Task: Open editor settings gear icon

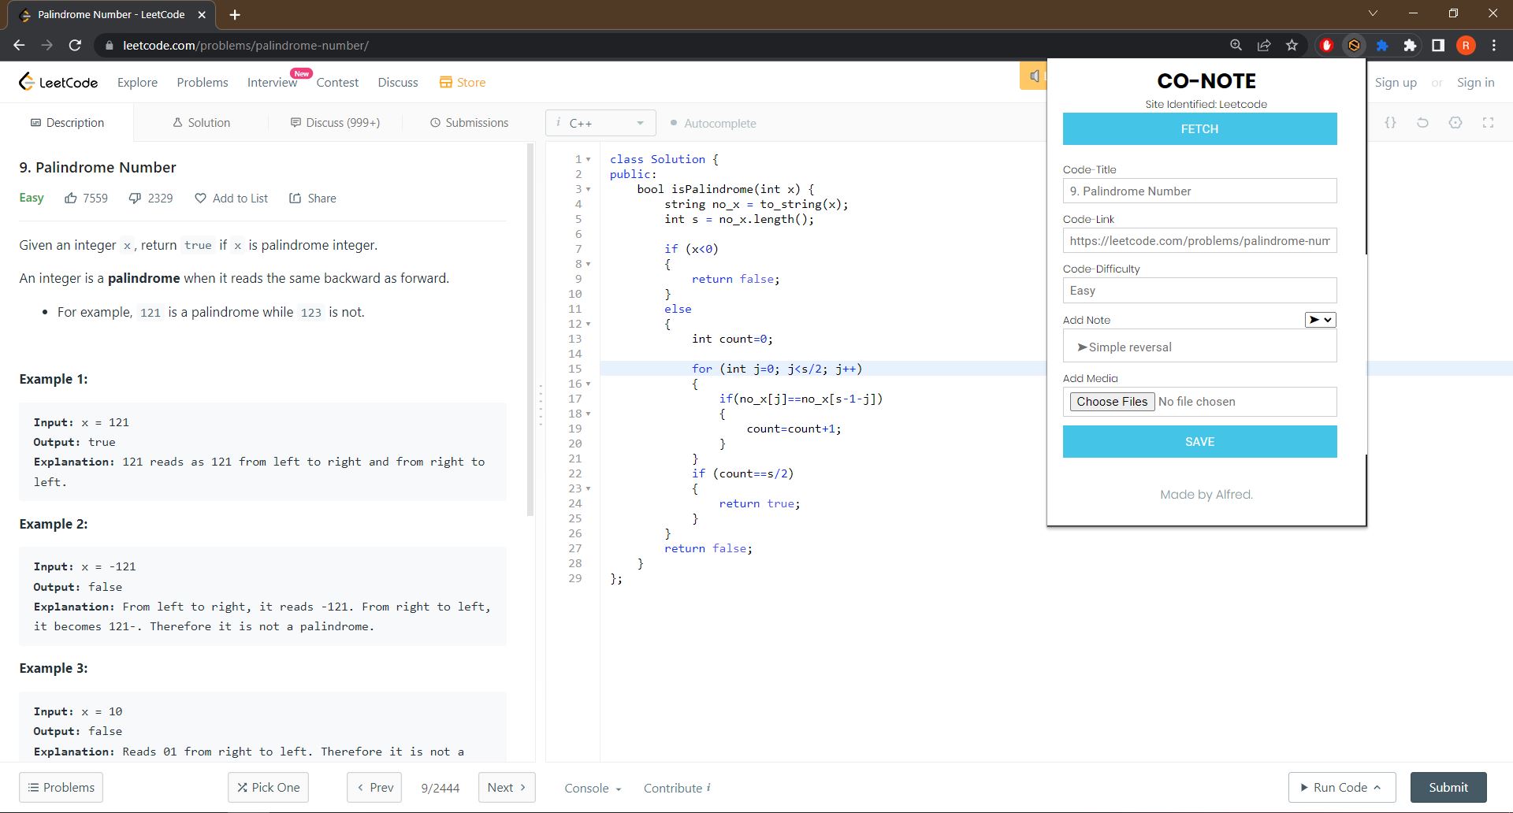Action: click(x=1455, y=123)
